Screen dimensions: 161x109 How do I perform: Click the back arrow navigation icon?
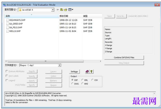pos(58,10)
